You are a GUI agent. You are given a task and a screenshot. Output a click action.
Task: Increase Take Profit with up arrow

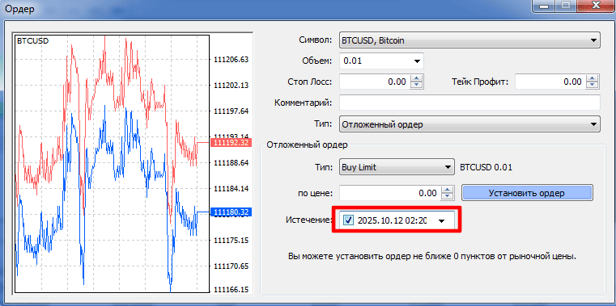[x=593, y=78]
